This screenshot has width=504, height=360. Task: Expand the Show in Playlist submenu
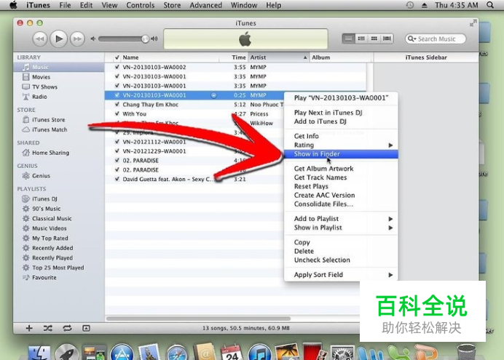pyautogui.click(x=341, y=228)
